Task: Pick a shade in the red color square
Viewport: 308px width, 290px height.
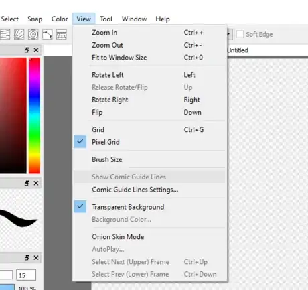Action: coord(13,115)
